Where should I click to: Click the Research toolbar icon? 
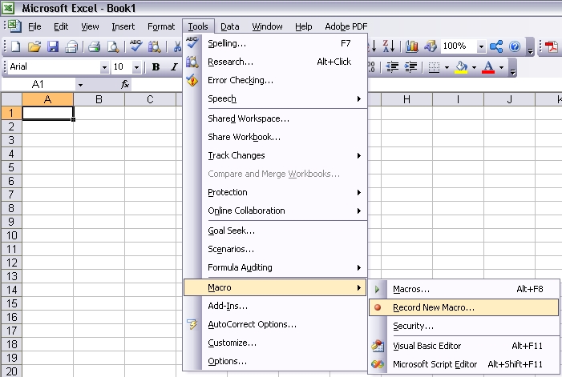click(155, 46)
